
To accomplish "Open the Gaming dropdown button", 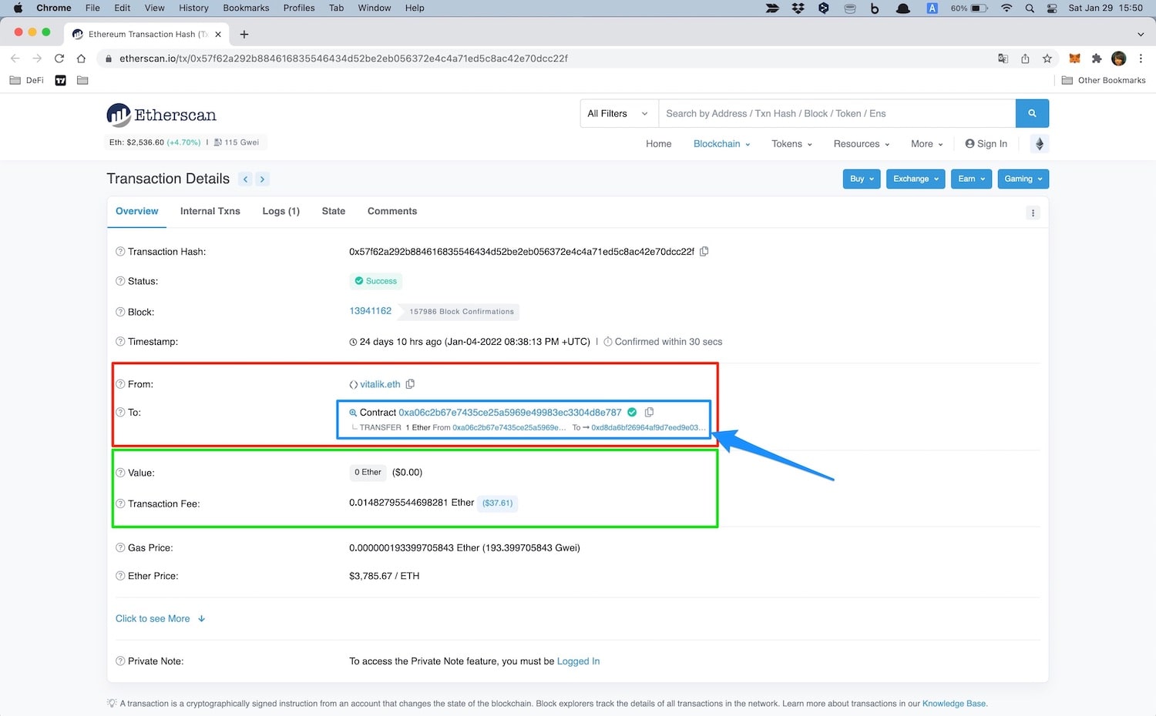I will 1023,179.
